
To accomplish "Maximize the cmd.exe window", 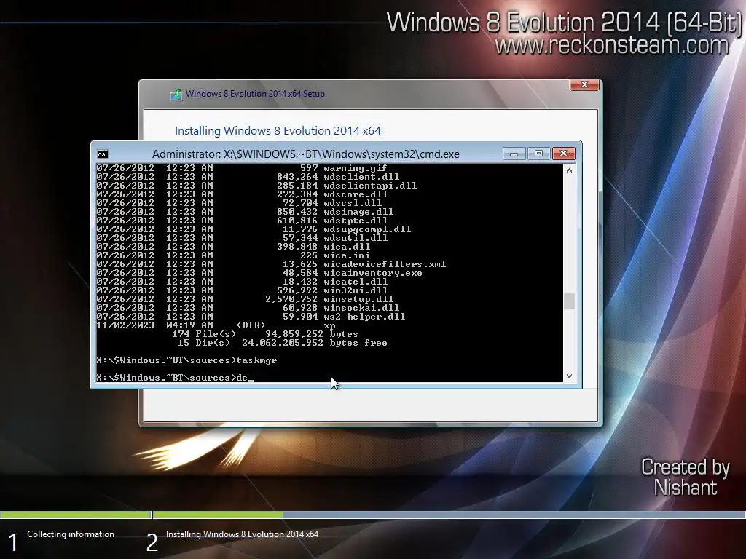I will tap(538, 154).
